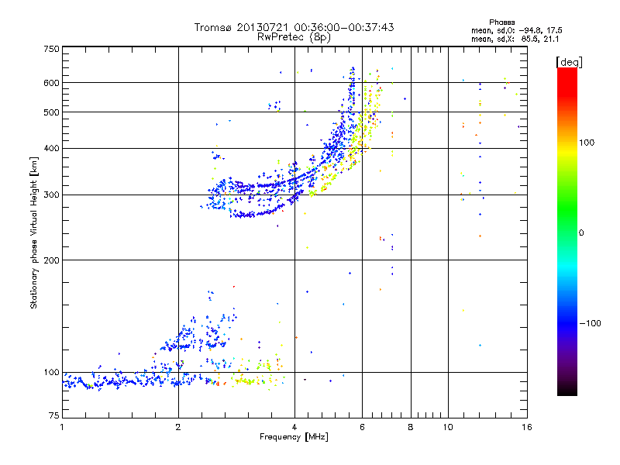The width and height of the screenshot is (620, 465).
Task: Click the y-axis tick label '300'
Action: [x=51, y=195]
